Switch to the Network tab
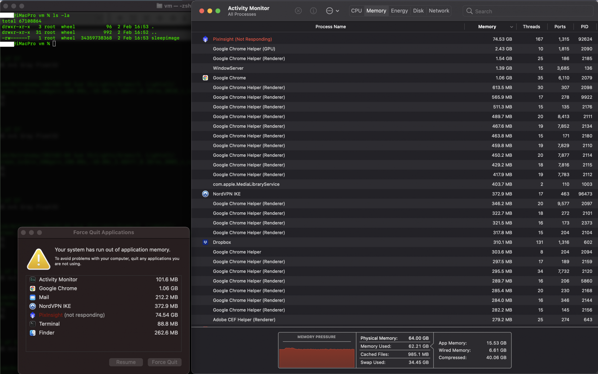The image size is (598, 374). point(439,11)
